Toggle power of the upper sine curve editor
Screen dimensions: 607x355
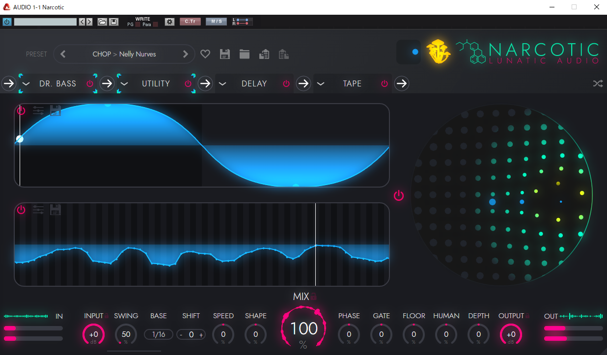click(x=21, y=110)
